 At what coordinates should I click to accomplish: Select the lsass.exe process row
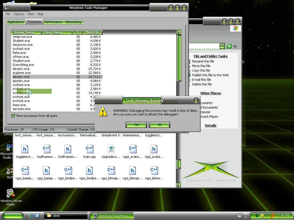pyautogui.click(x=53, y=105)
